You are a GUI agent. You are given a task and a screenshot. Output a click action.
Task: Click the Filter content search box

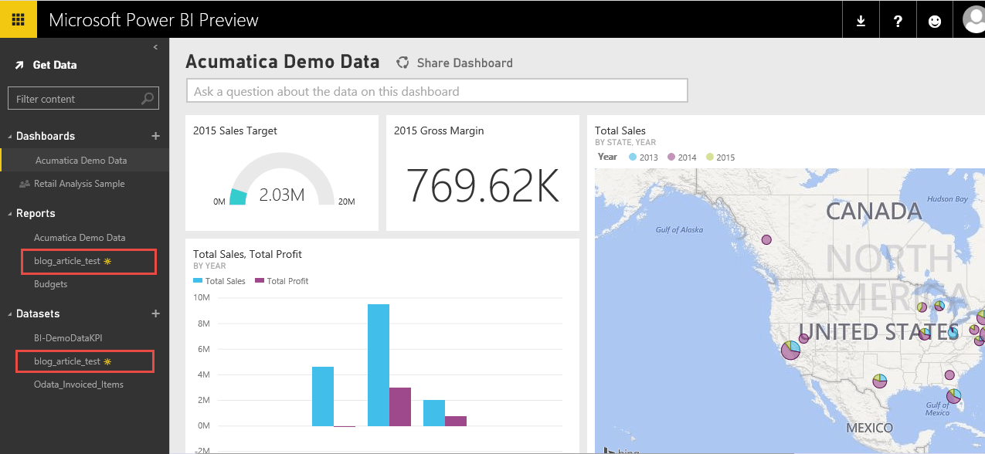(83, 98)
